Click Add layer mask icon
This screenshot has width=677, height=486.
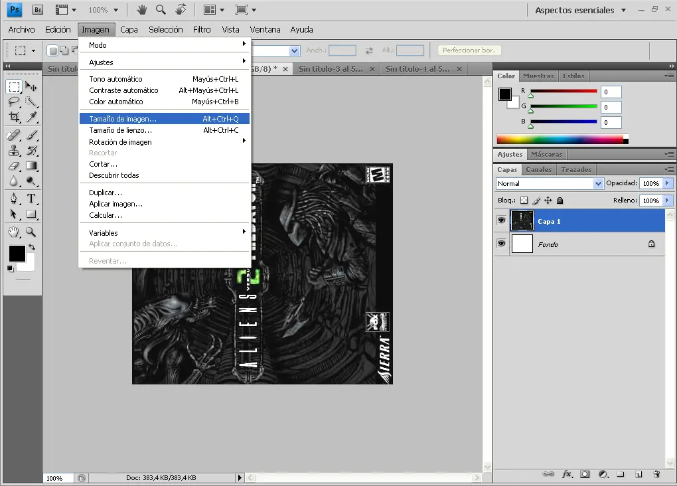pyautogui.click(x=585, y=474)
